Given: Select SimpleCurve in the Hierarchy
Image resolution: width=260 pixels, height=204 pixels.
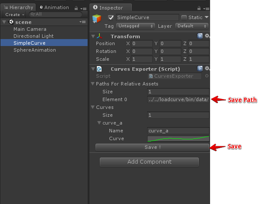Looking at the screenshot, I should point(44,43).
